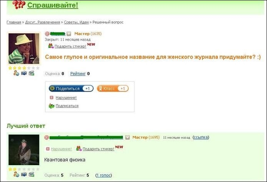Click the question marks logo icon
The image size is (267, 182).
click(18, 5)
